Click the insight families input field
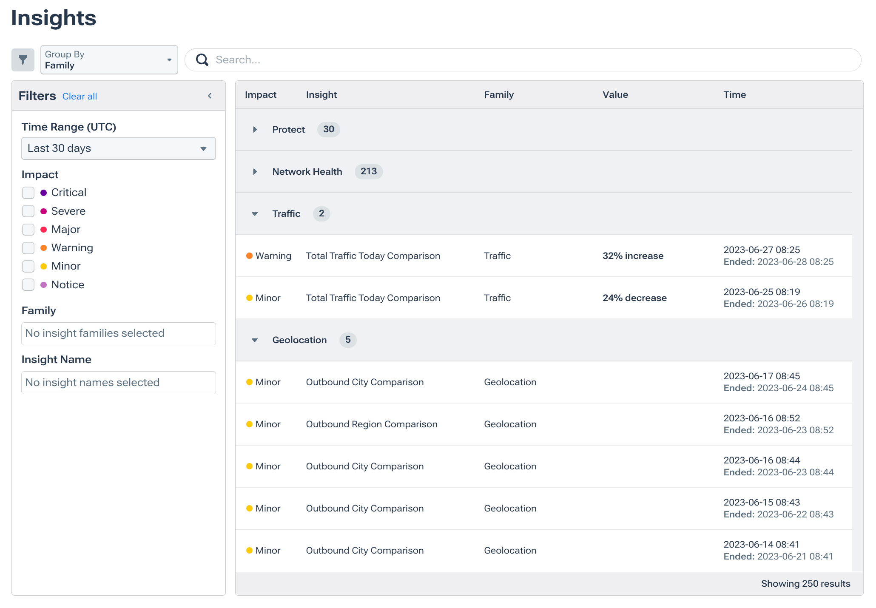This screenshot has height=608, width=876. coord(118,334)
